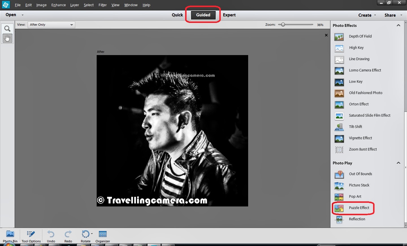Collapse the Photo Effects section
The image size is (407, 246).
[399, 25]
